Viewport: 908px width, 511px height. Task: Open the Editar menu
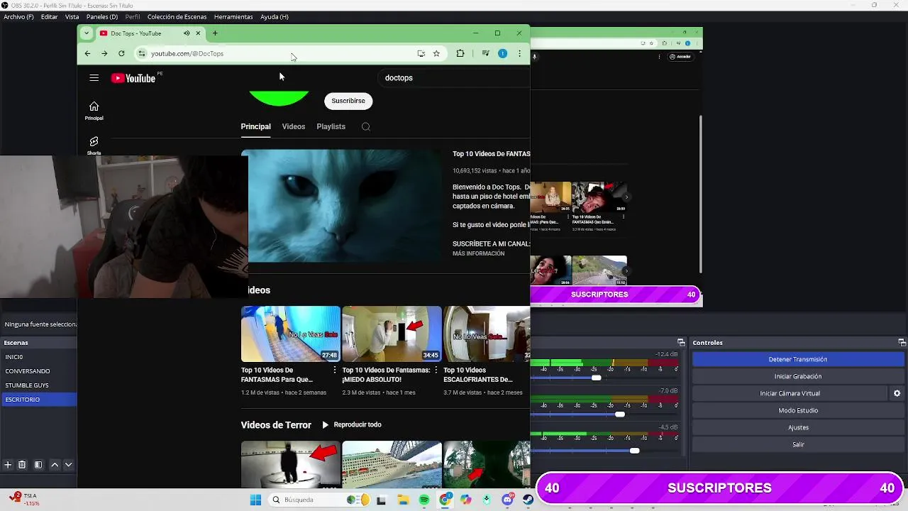click(50, 16)
